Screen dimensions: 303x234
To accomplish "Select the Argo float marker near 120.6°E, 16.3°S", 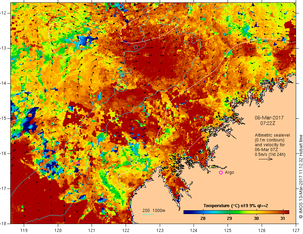I will coord(78,163).
